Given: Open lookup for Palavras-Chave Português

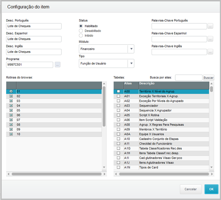Looking at the screenshot, I should point(210,26).
